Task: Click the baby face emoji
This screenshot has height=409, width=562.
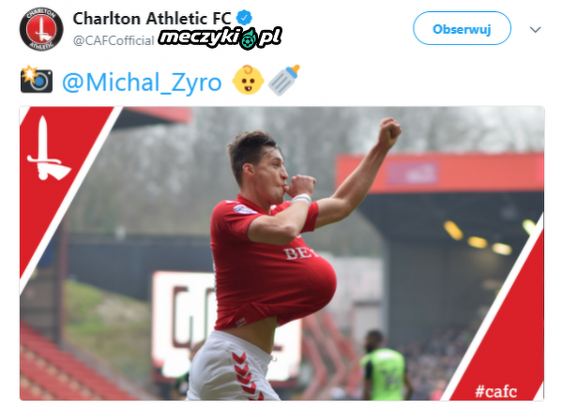Action: click(248, 80)
